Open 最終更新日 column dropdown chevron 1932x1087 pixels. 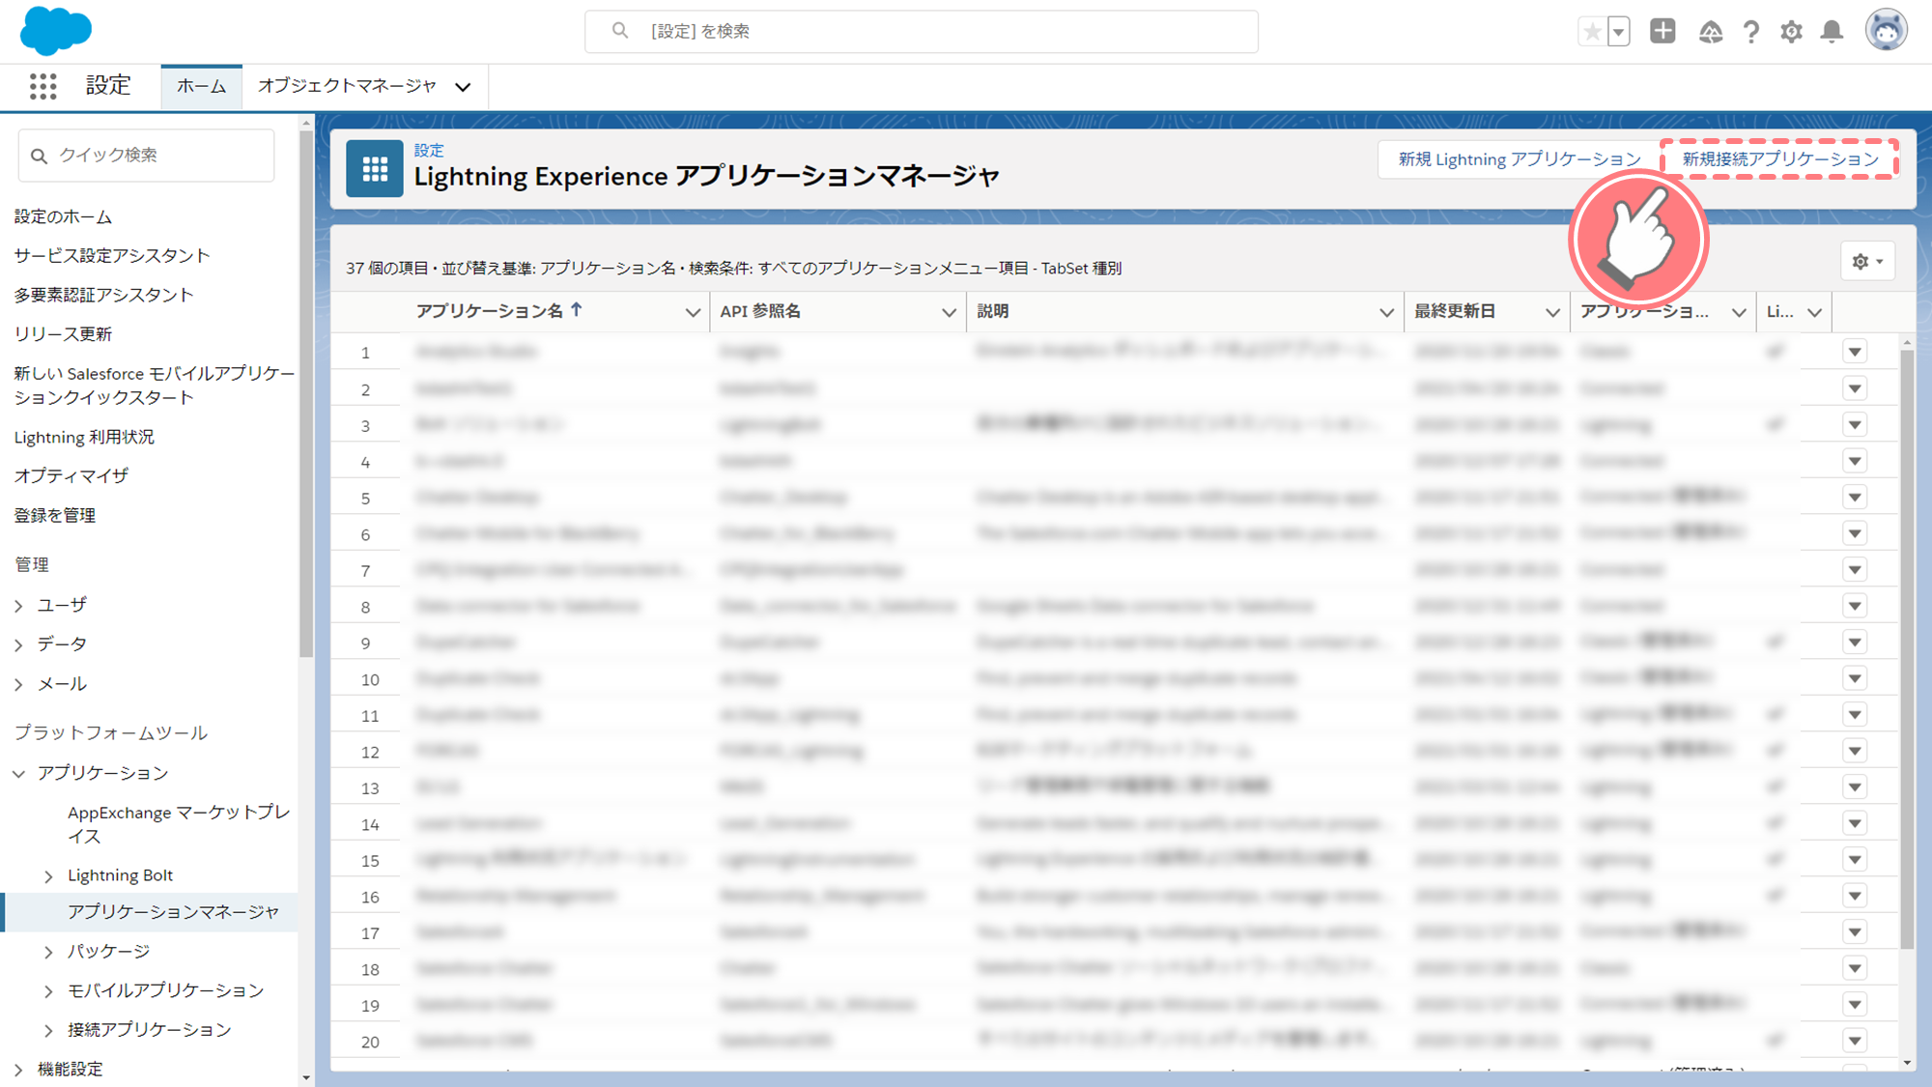tap(1551, 312)
